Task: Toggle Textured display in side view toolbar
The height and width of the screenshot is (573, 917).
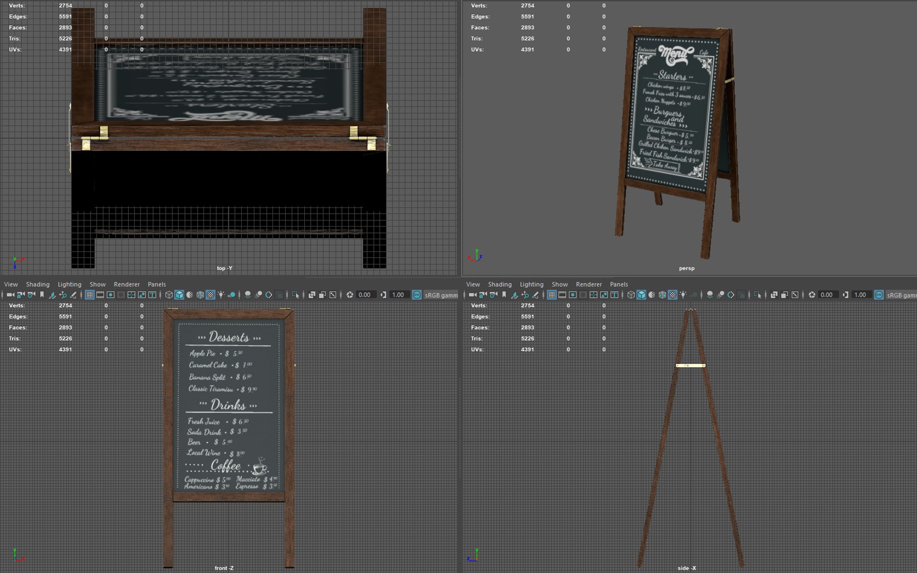Action: coord(673,295)
